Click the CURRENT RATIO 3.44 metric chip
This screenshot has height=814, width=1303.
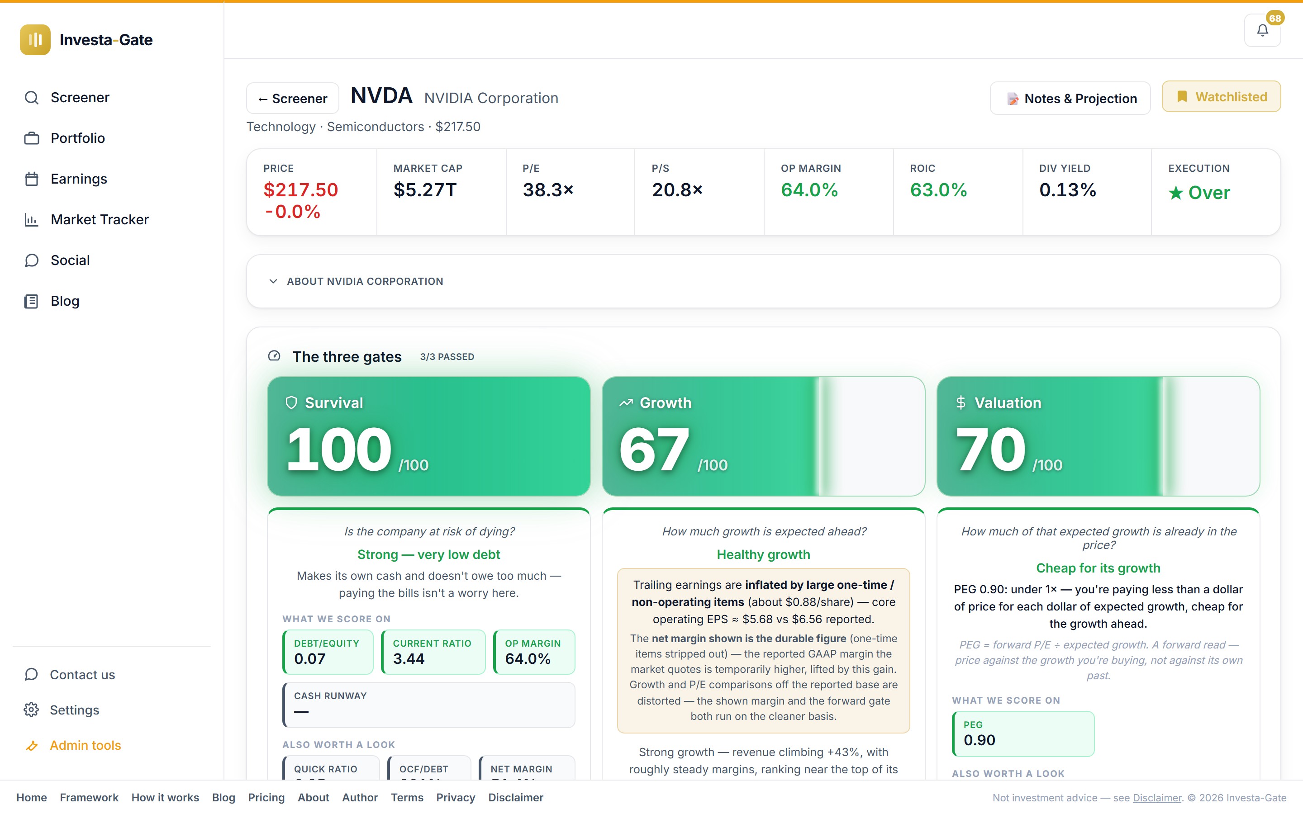coord(433,652)
